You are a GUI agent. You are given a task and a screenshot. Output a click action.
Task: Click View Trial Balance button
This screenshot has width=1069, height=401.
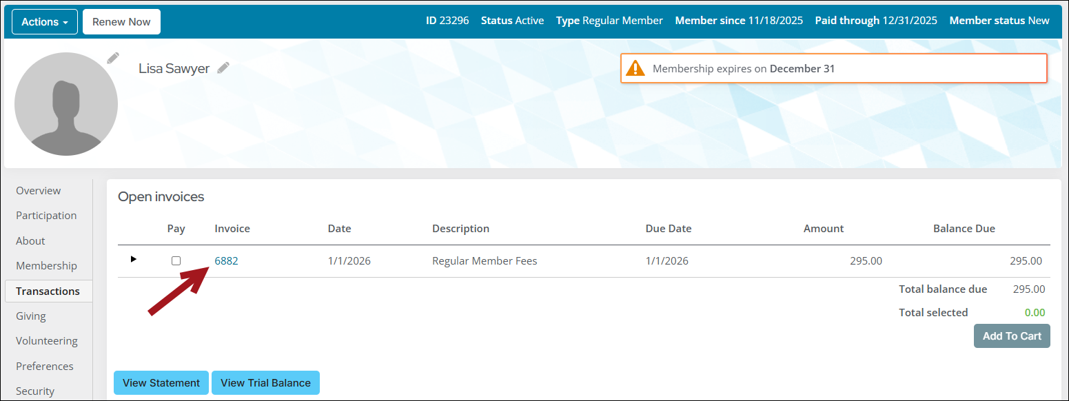[265, 383]
